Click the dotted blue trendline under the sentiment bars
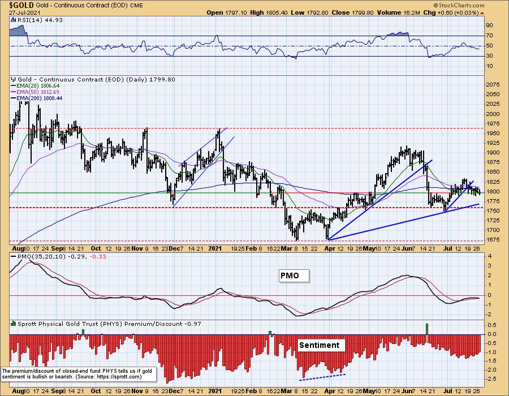This screenshot has height=396, width=509. (x=322, y=377)
